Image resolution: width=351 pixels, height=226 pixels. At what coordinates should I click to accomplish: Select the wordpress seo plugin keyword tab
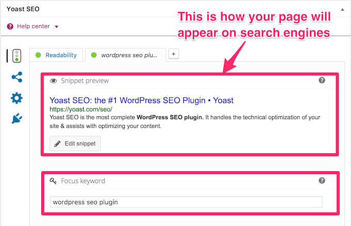click(128, 55)
